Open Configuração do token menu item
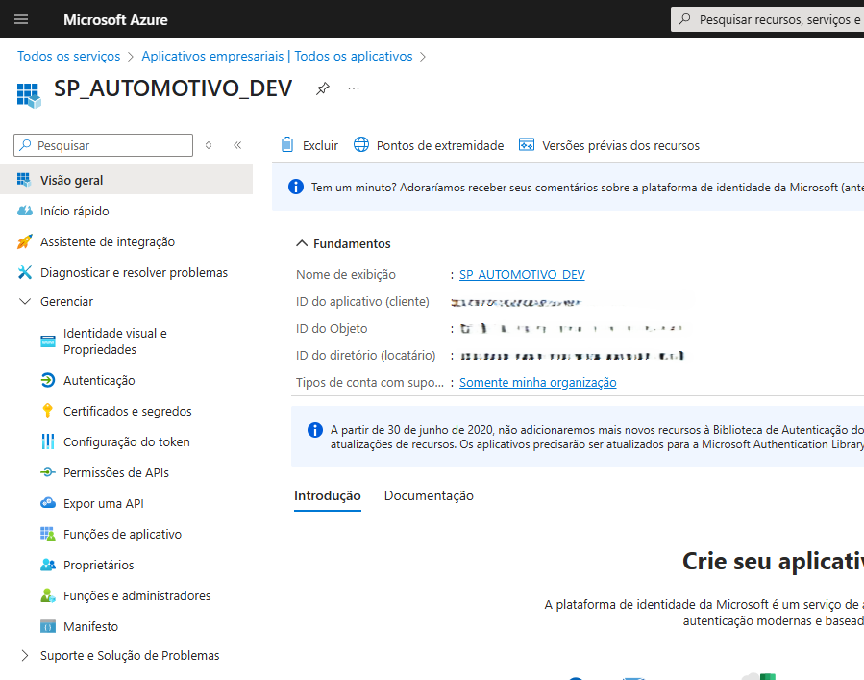This screenshot has width=864, height=680. [x=126, y=441]
